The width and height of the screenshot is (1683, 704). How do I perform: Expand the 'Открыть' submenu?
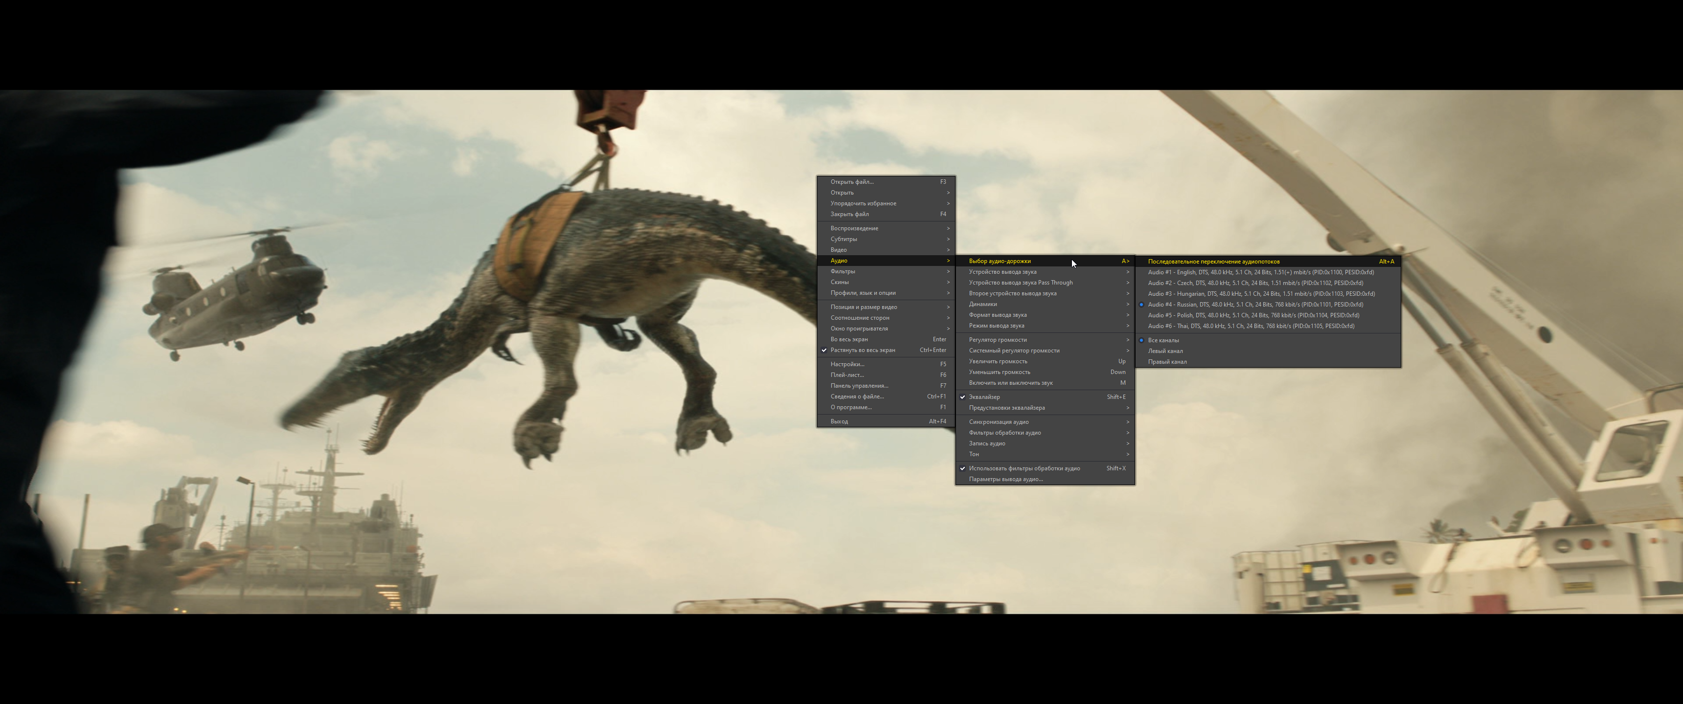(x=886, y=193)
